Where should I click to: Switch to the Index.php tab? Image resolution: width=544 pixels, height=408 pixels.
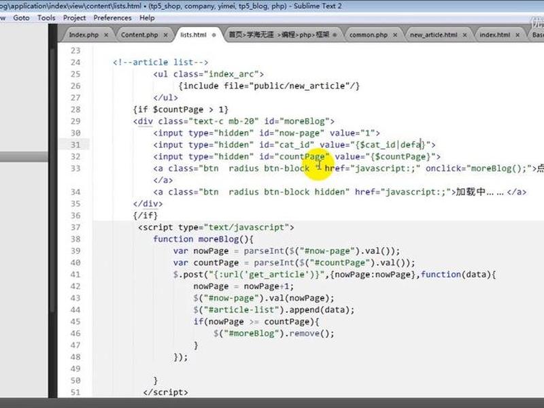pyautogui.click(x=84, y=35)
